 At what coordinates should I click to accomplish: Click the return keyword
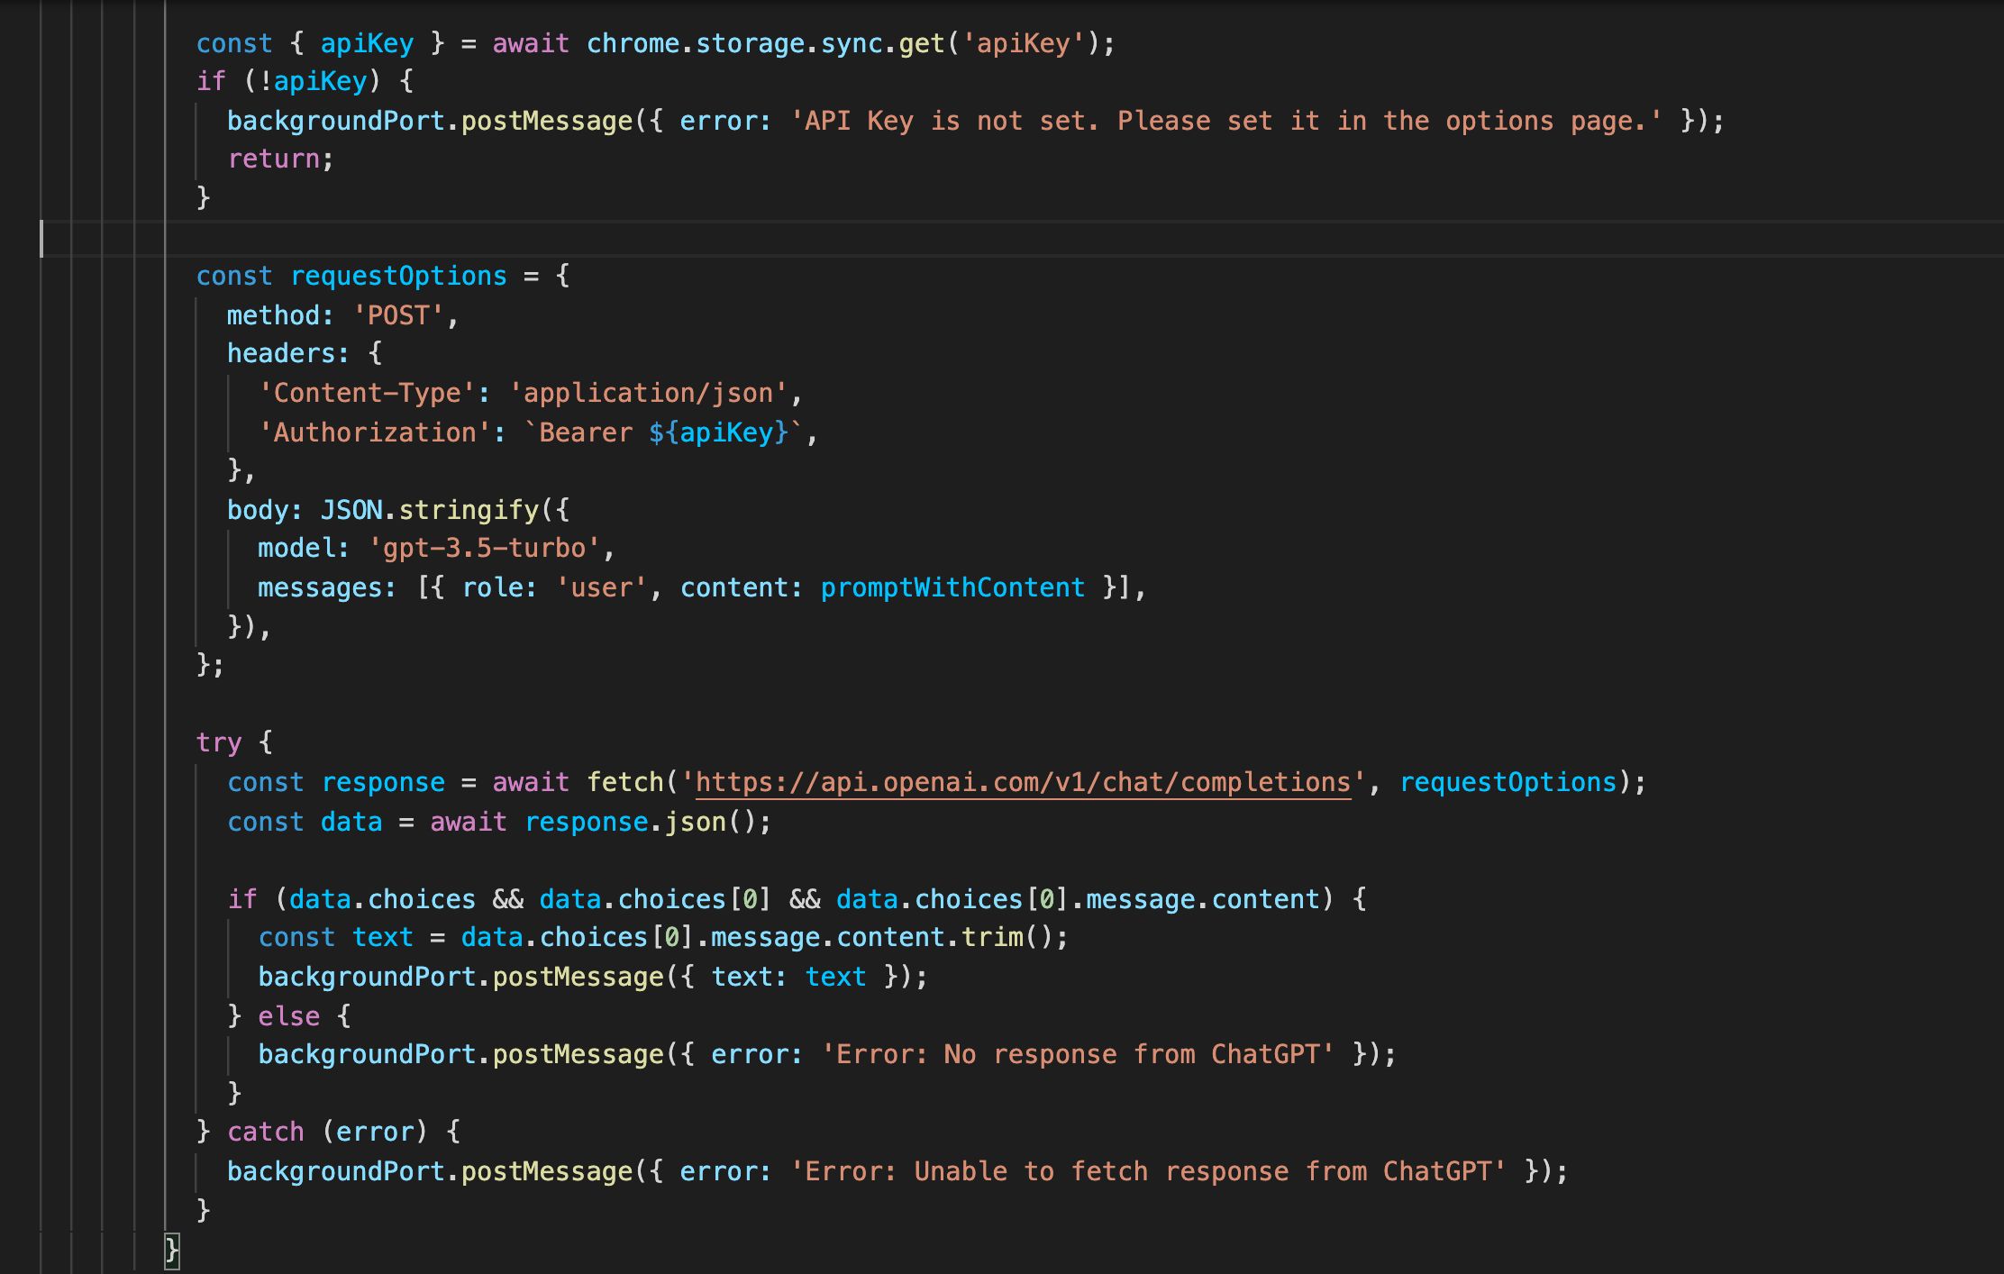point(273,159)
